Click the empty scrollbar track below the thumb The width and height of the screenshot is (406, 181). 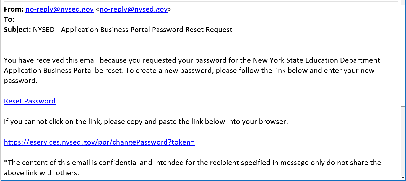pos(403,141)
